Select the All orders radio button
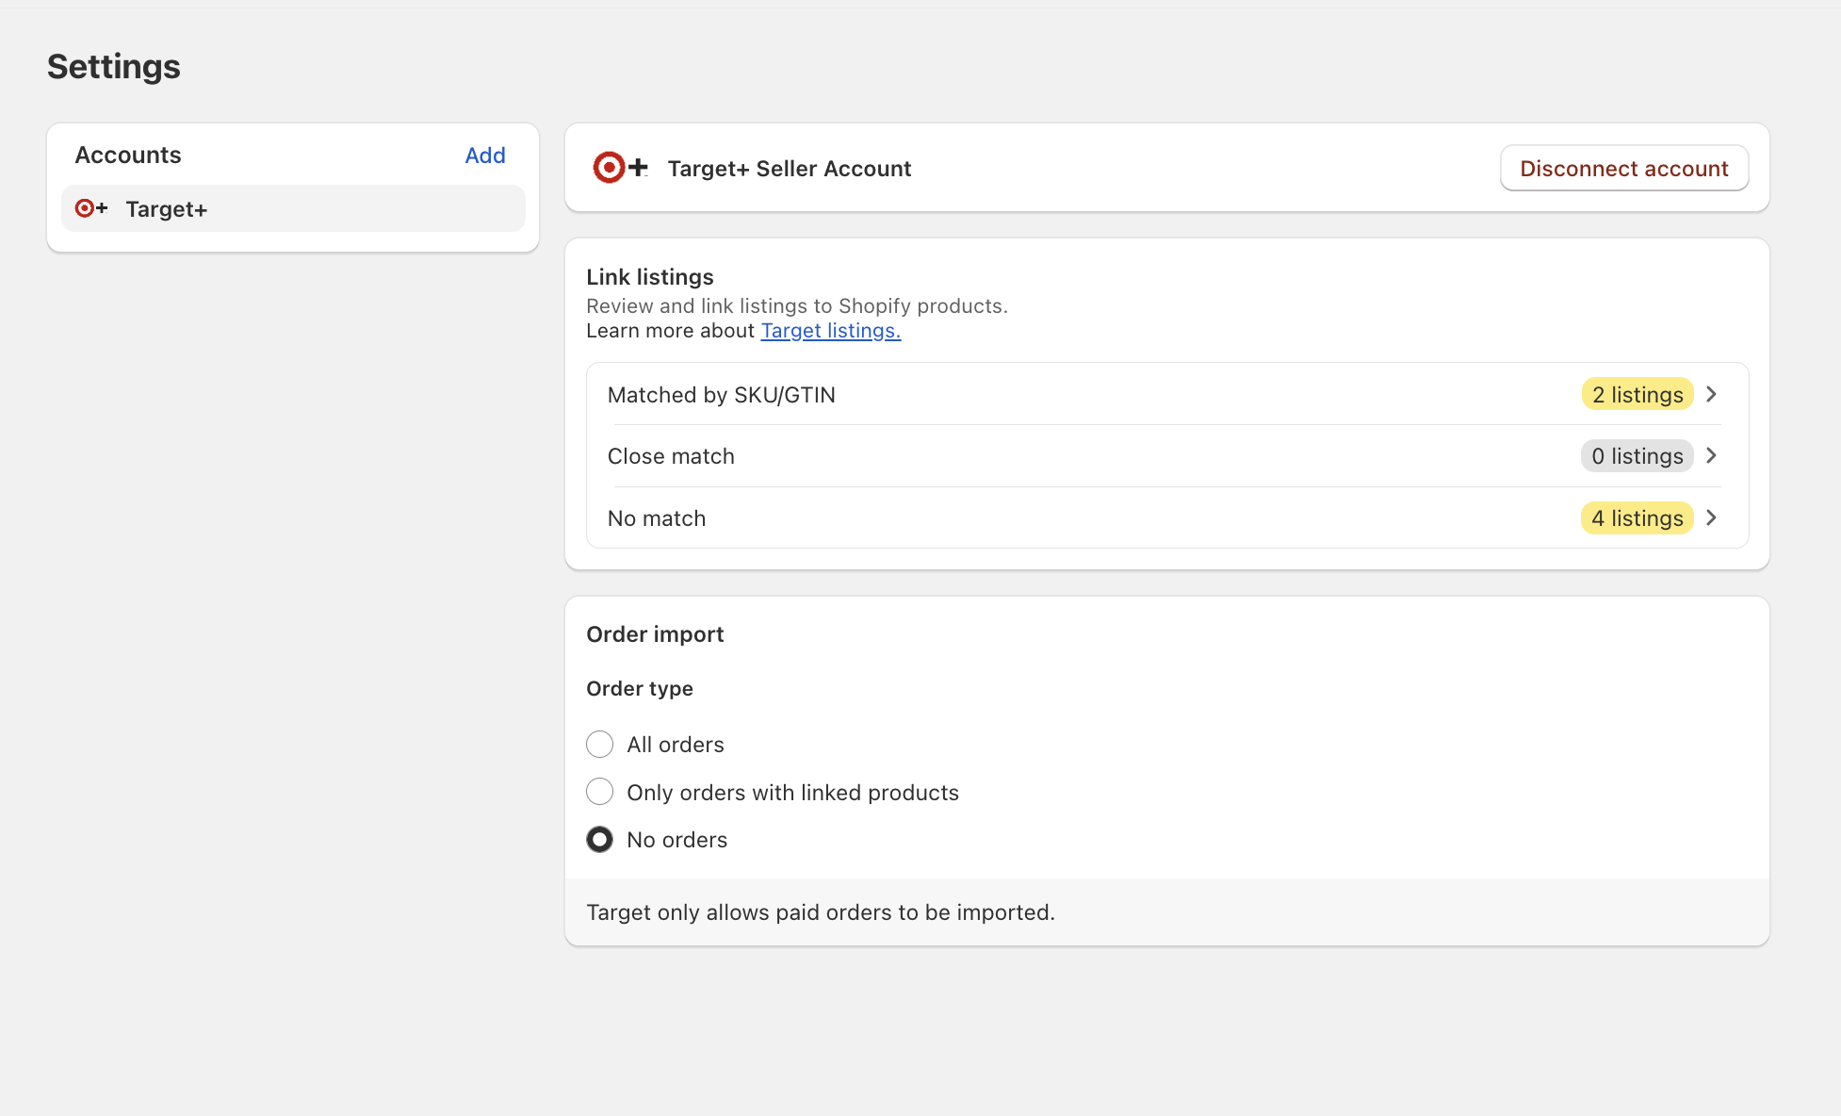Screen dimensions: 1841x1116 599,745
